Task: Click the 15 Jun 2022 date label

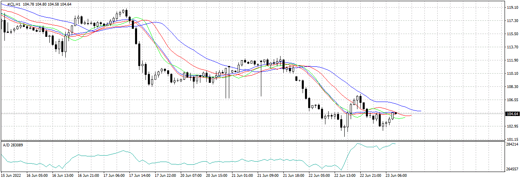Action: pyautogui.click(x=11, y=175)
